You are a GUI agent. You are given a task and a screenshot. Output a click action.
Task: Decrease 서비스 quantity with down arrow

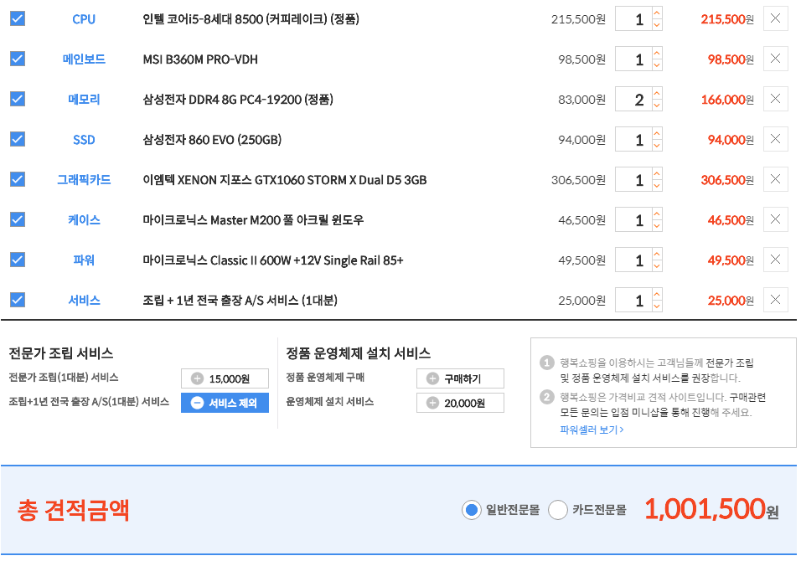pyautogui.click(x=657, y=306)
